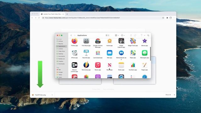This screenshot has height=113, width=201.
Task: Open iPhoto.app icon
Action: click(x=74, y=53)
